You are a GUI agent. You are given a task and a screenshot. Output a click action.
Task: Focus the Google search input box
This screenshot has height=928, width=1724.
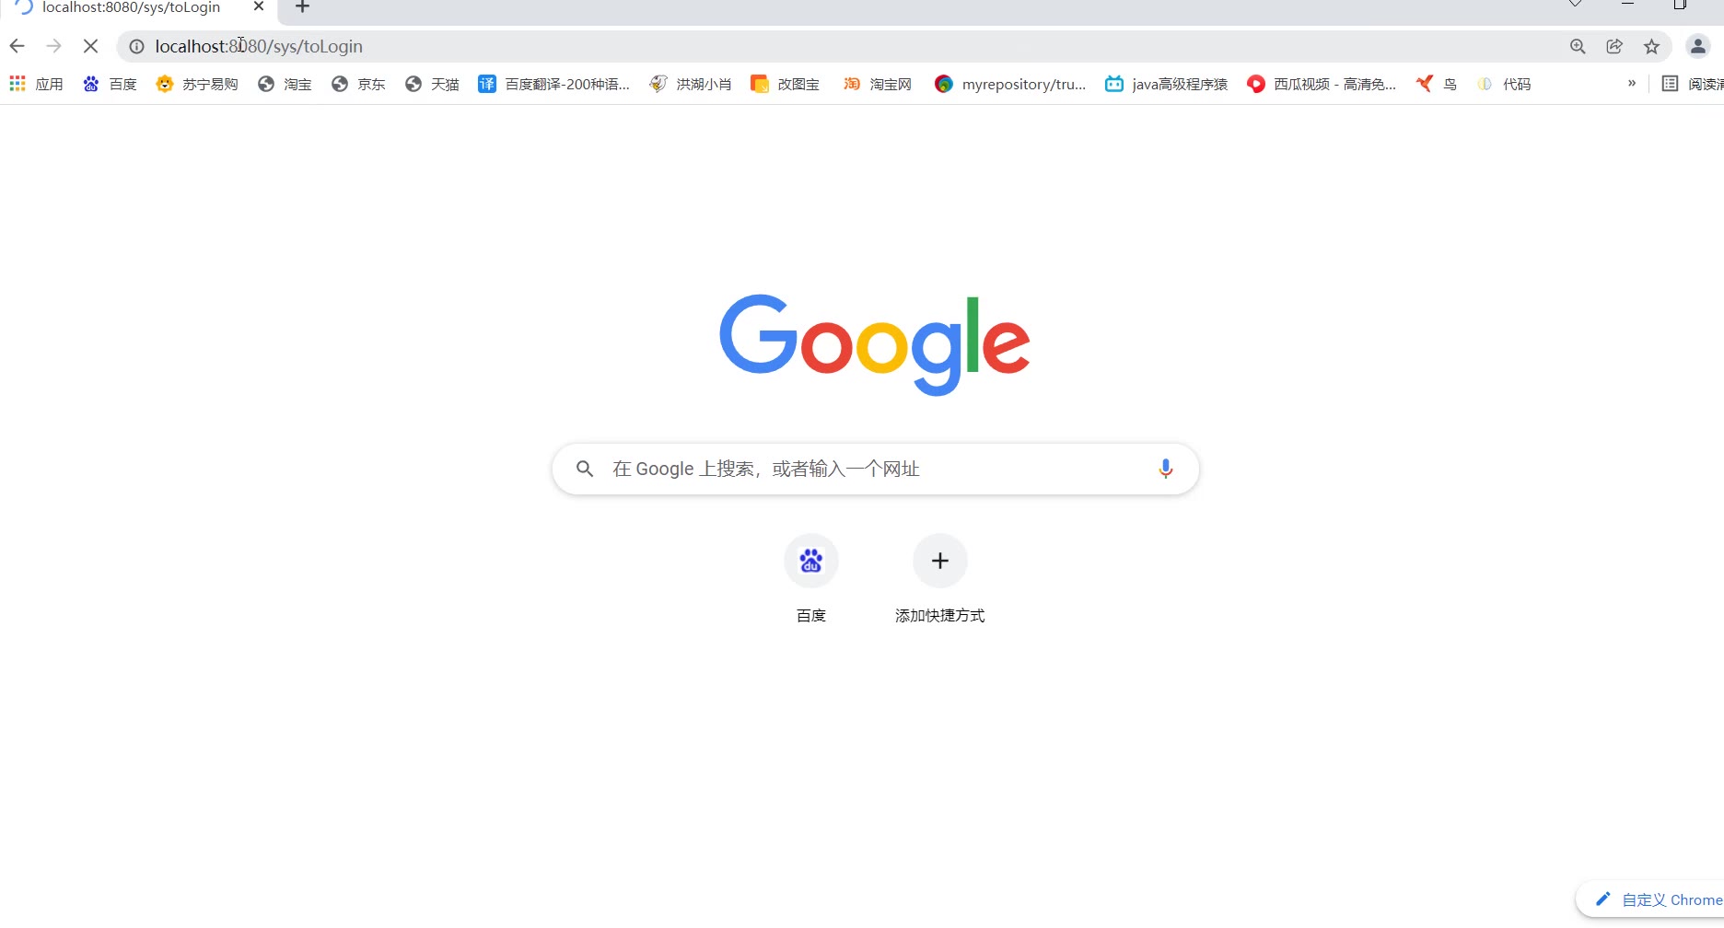coord(875,469)
